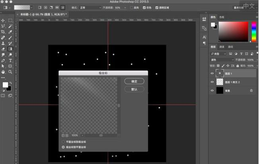Select the Eyedropper tool
This screenshot has width=259, height=164.
click(x=10, y=32)
